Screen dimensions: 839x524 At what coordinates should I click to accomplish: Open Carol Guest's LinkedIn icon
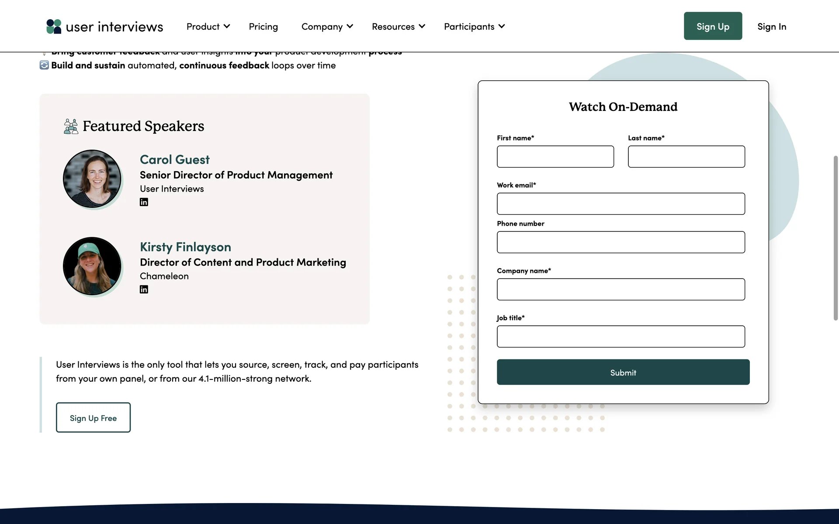click(144, 202)
